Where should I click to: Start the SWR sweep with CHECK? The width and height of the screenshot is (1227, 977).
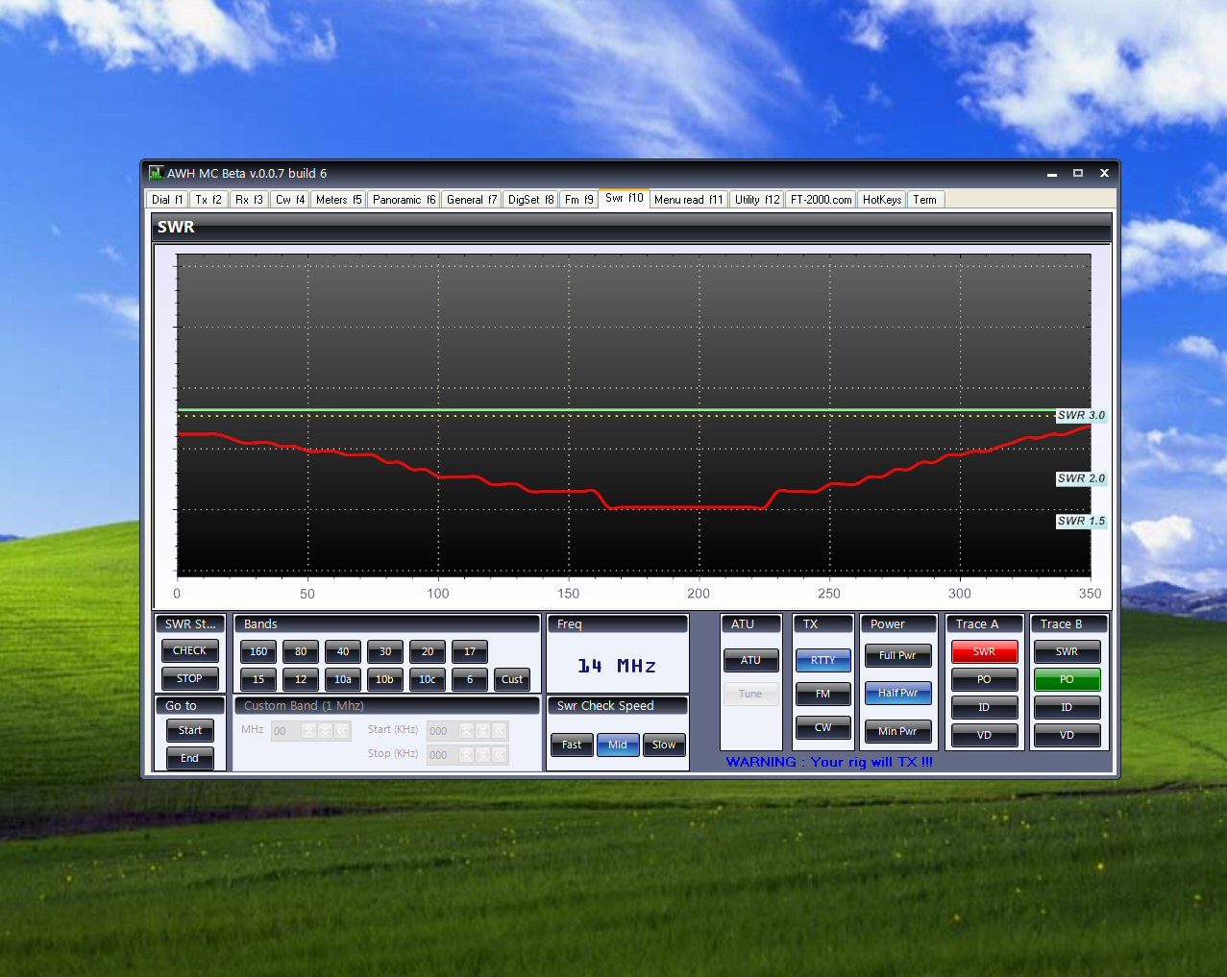coord(189,650)
